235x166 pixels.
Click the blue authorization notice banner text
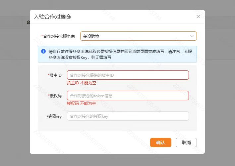[x=120, y=55]
